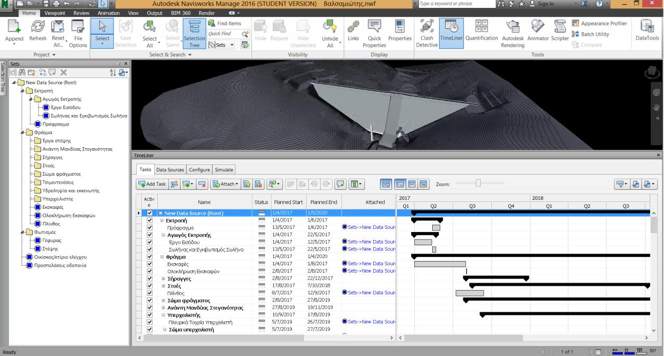This screenshot has width=664, height=356.
Task: Launch the Batch Utility
Action: [591, 34]
